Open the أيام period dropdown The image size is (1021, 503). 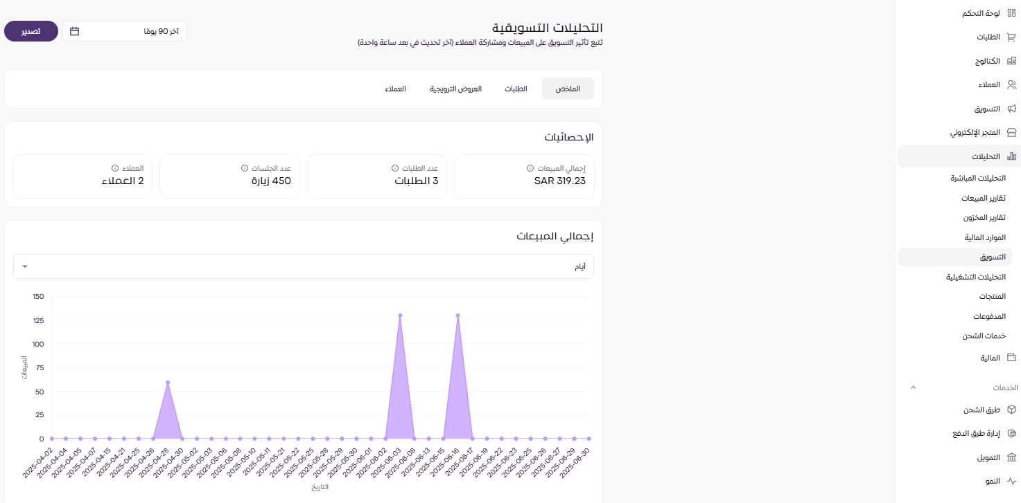coord(303,266)
